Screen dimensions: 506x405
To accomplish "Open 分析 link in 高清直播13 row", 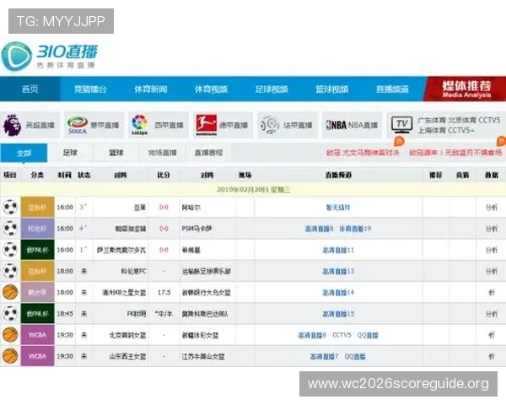I will 492,272.
